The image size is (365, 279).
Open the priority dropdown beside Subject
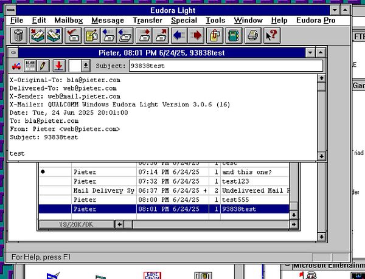(86, 66)
